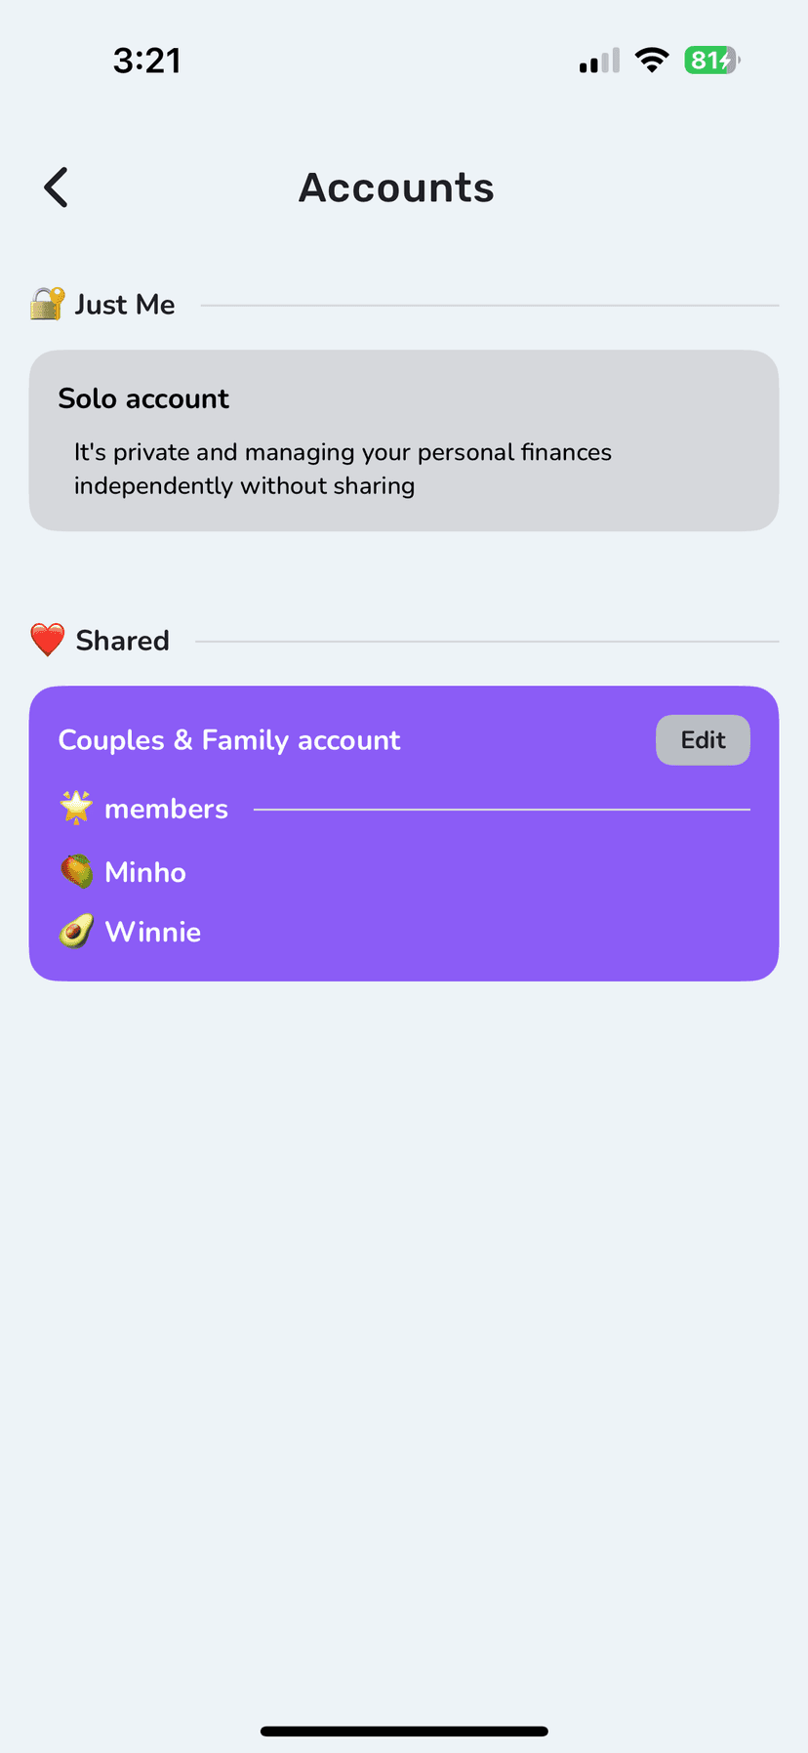Screen dimensions: 808x1753
Task: Tap the mango icon next to Minho
Action: 78,871
